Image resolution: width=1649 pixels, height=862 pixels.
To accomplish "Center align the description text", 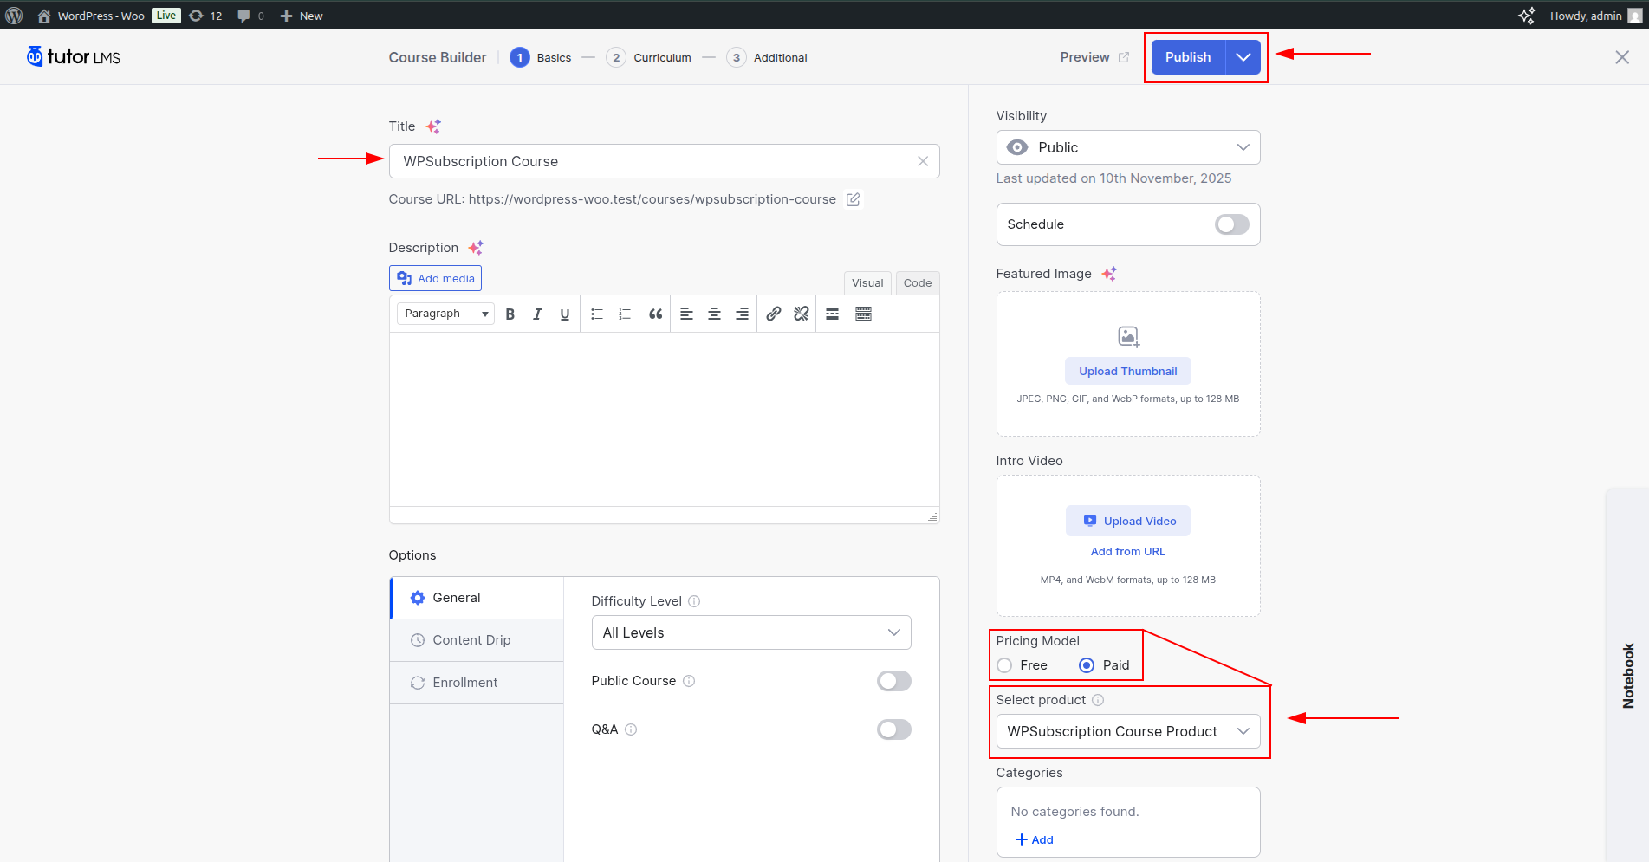I will [x=714, y=314].
